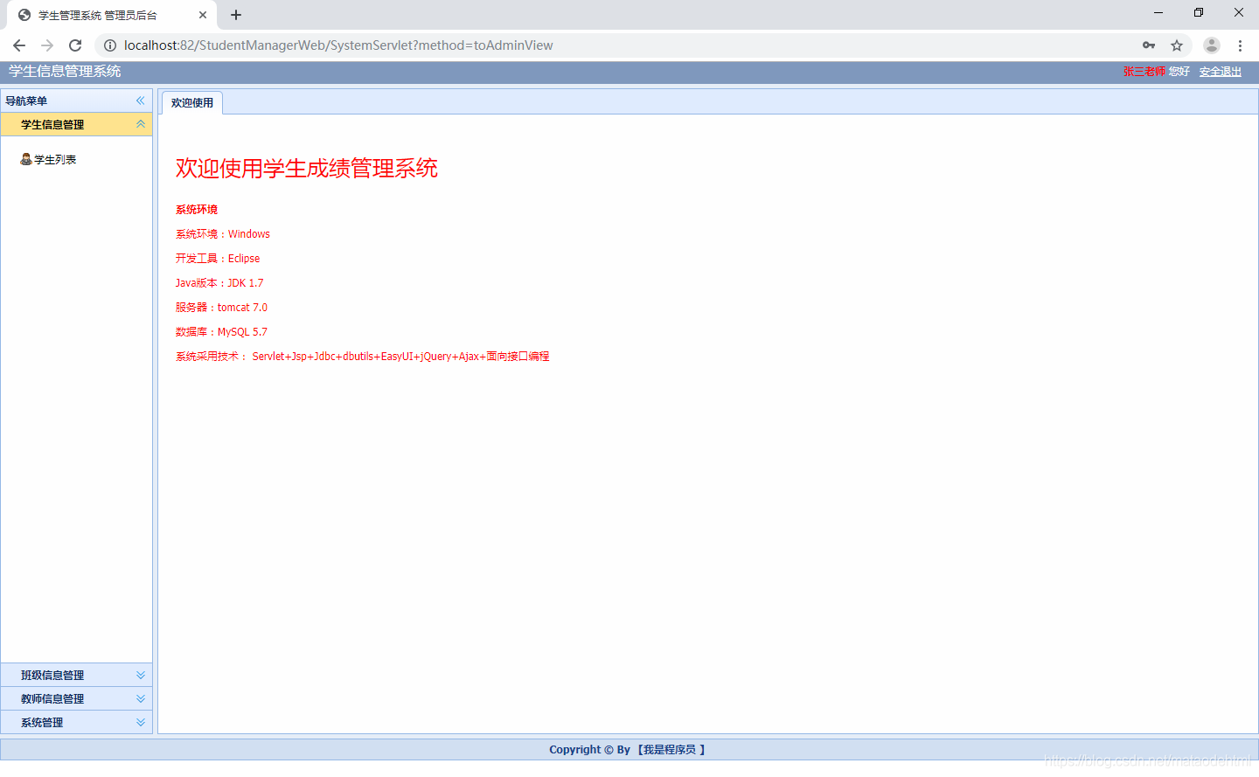Bookmark this page with the star icon

1177,45
